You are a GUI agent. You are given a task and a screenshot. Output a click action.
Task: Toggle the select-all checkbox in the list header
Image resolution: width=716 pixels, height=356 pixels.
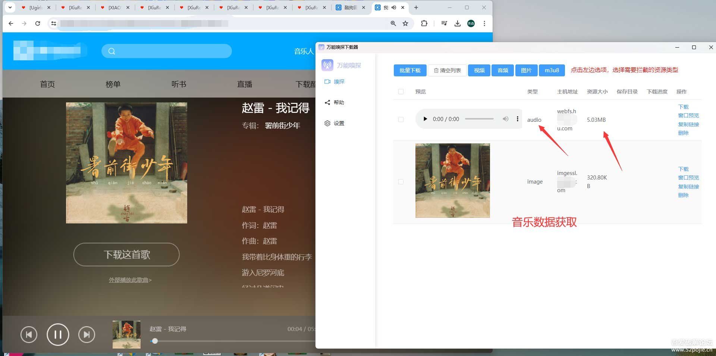tap(401, 91)
